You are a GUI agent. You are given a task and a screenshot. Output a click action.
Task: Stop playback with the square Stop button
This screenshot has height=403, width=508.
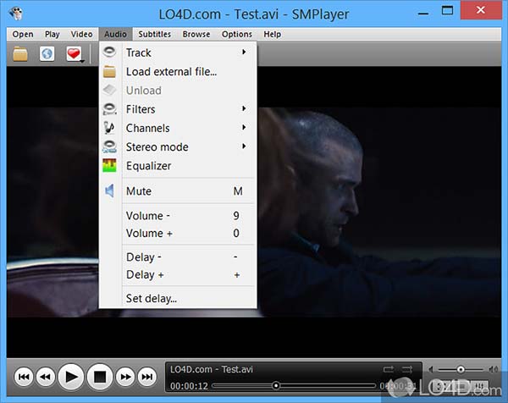tap(100, 377)
